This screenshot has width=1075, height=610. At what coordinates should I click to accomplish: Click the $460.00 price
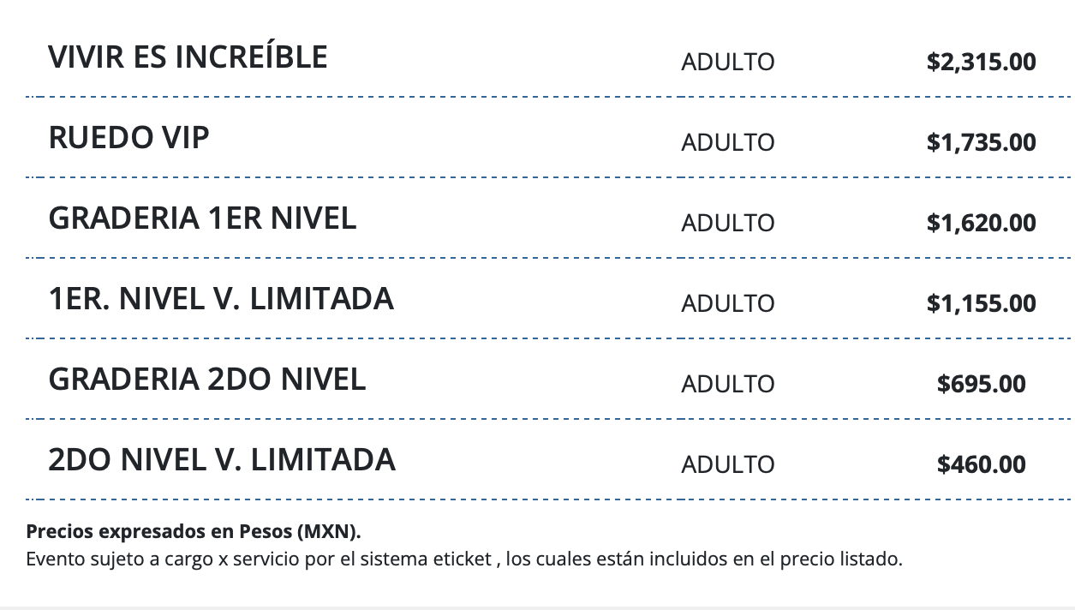coord(981,464)
